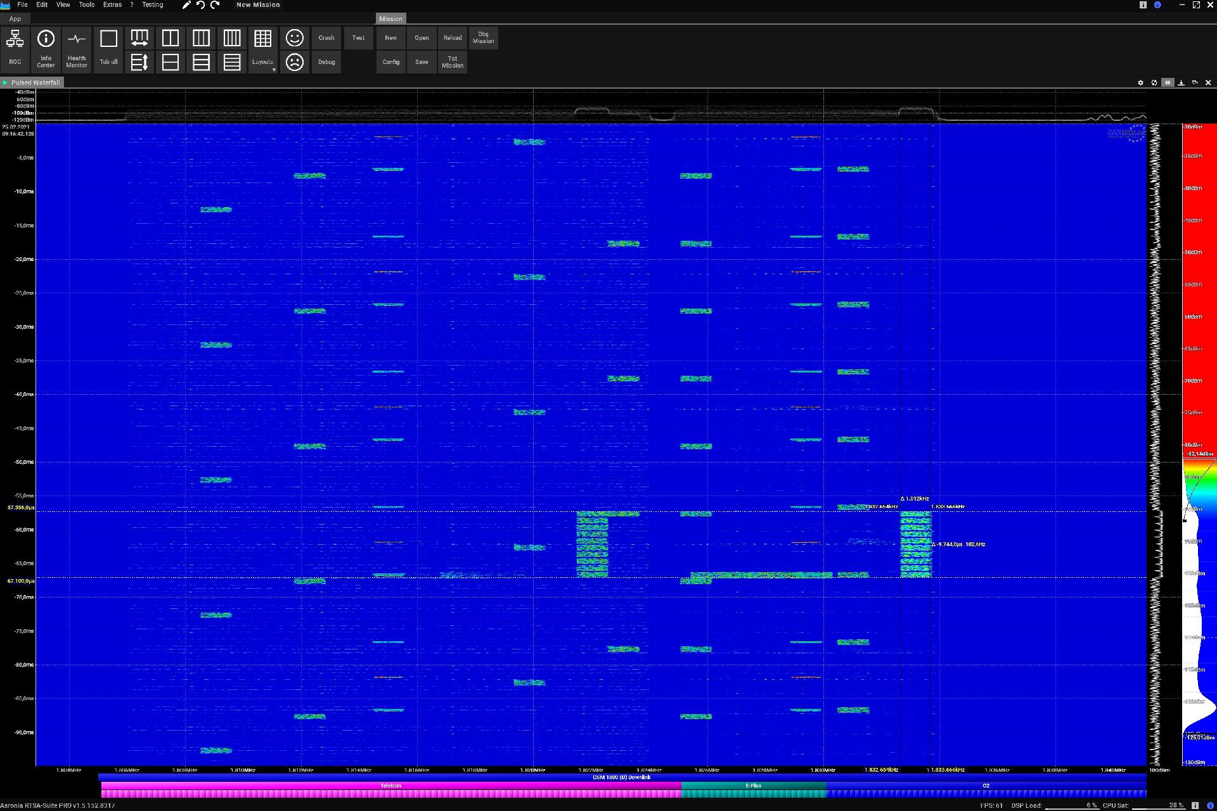
Task: Choose the three-row layout
Action: click(x=201, y=62)
